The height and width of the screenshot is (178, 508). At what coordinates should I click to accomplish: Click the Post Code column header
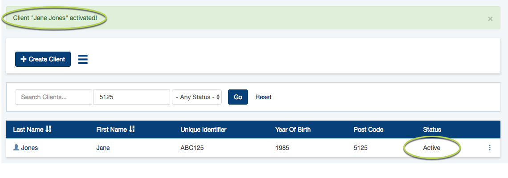[368, 129]
